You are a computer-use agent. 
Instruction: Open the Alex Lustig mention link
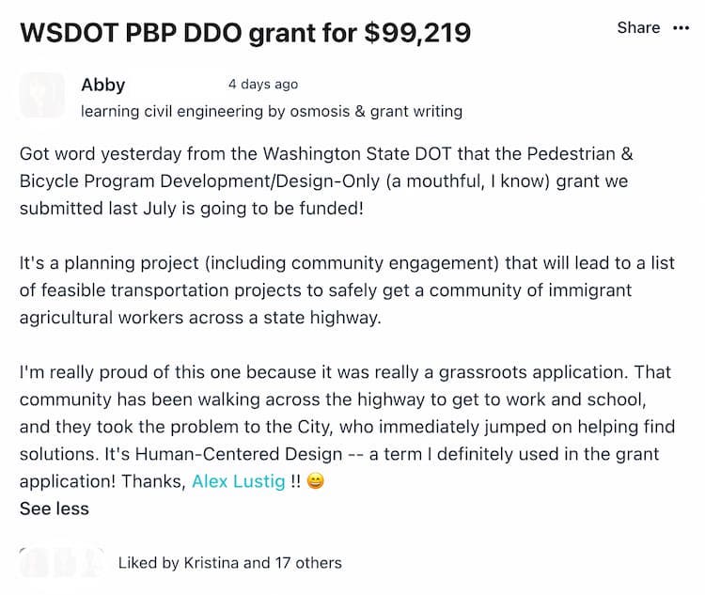pos(239,481)
